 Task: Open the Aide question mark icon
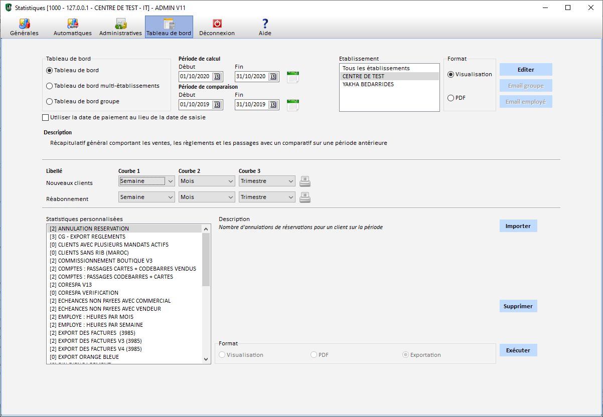[x=265, y=24]
